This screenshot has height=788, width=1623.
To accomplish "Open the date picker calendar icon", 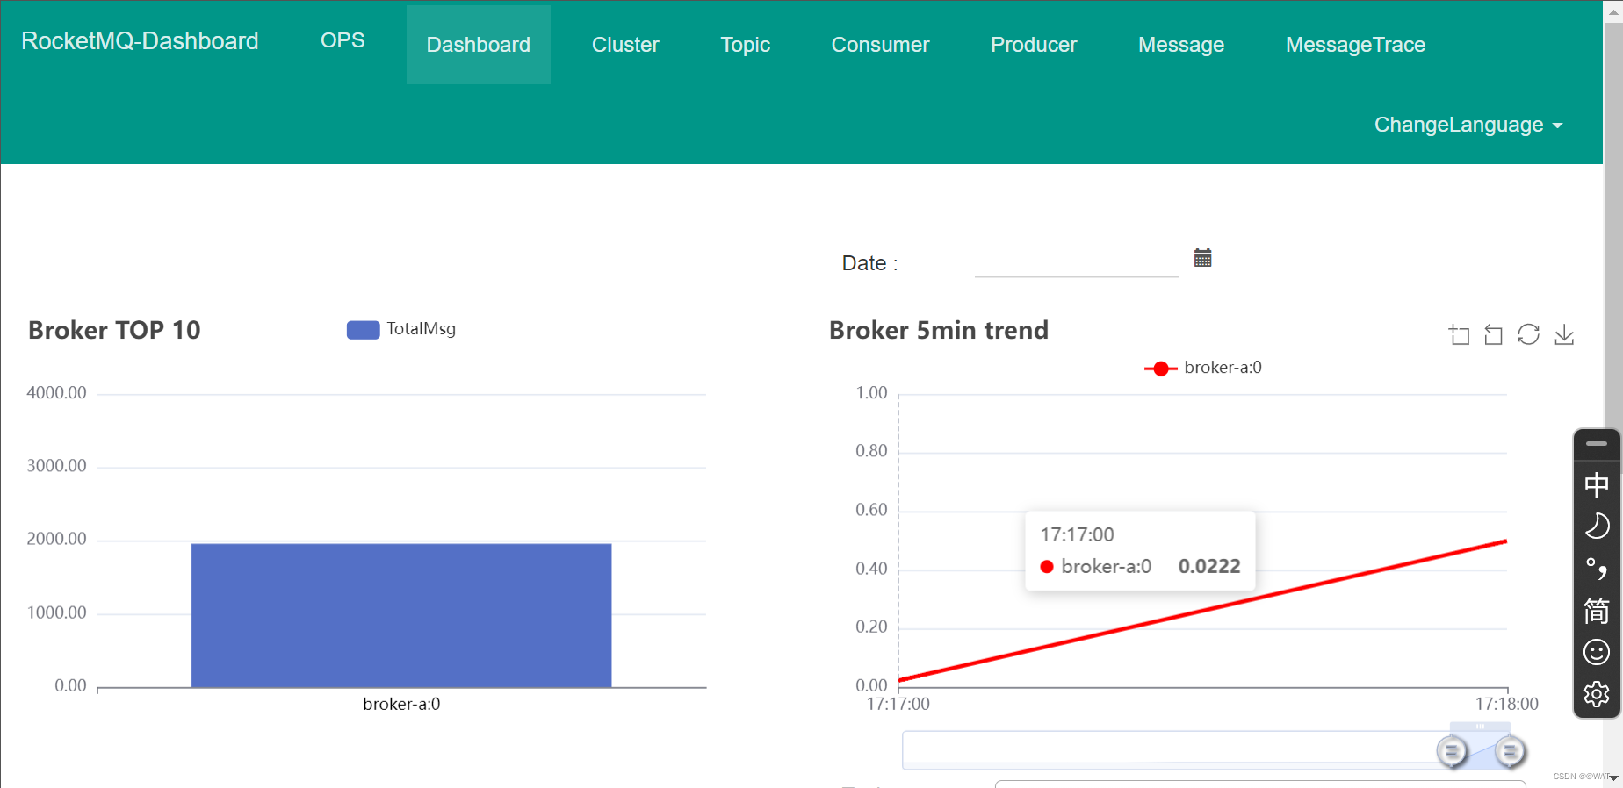I will click(1202, 258).
